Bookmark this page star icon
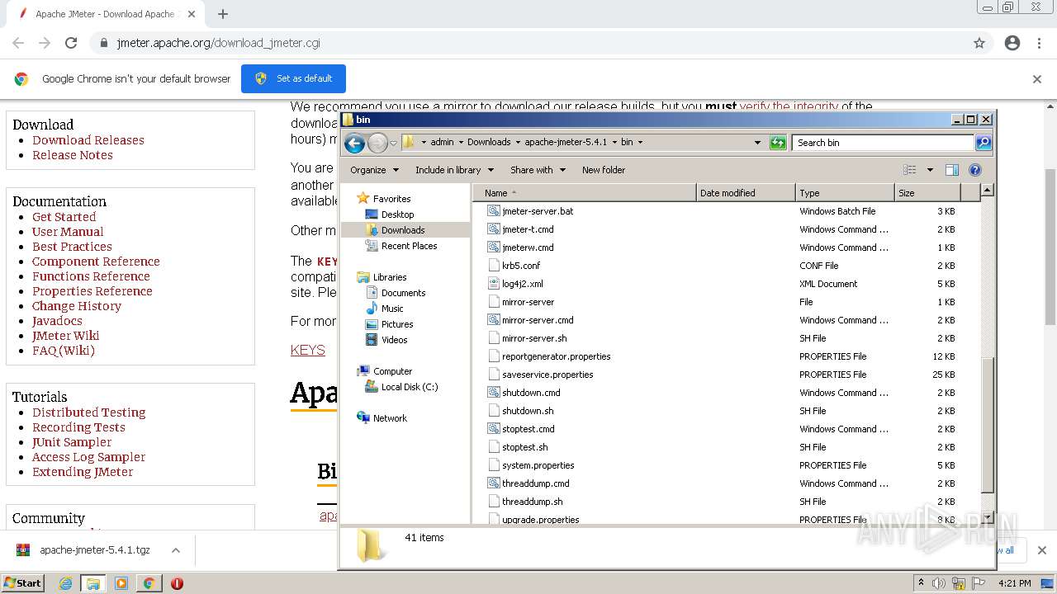1057x594 pixels. coord(979,43)
